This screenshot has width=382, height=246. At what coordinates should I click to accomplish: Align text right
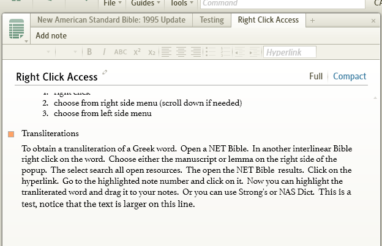pos(196,52)
